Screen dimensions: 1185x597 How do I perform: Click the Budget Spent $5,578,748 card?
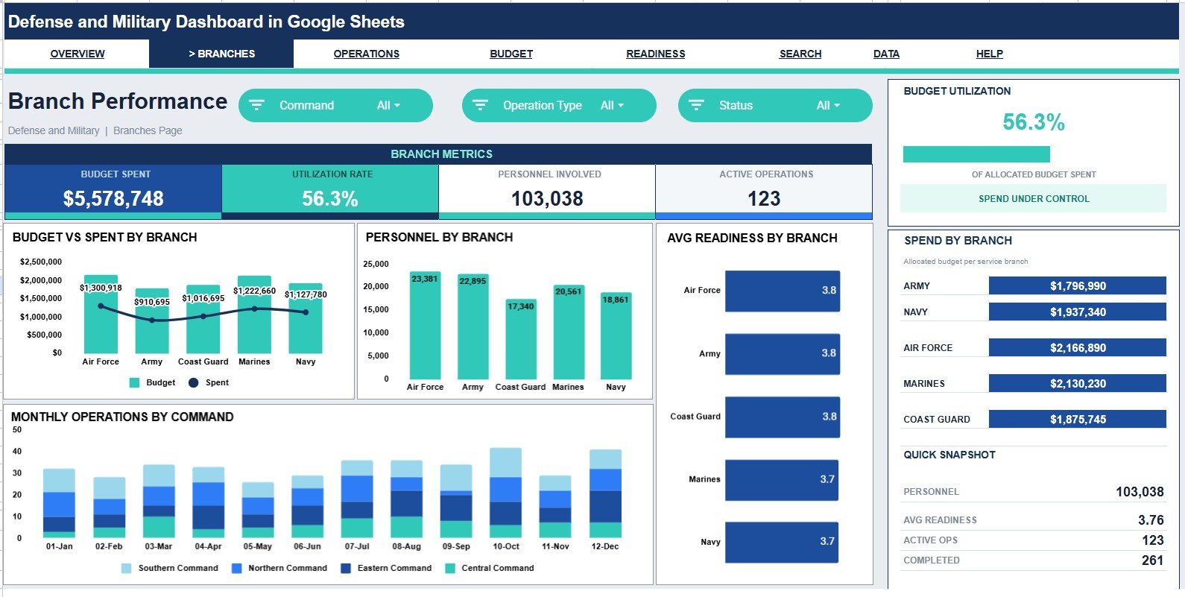[113, 191]
